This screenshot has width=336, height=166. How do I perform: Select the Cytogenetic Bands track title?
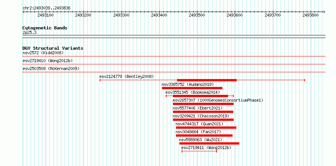point(45,28)
